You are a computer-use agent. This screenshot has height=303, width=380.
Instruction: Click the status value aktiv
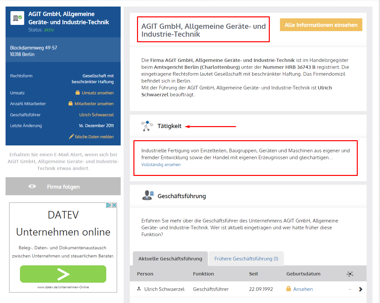(49, 30)
